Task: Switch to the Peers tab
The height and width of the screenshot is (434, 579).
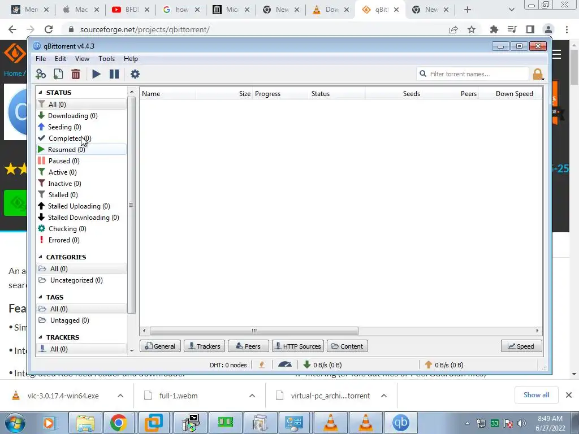Action: [x=248, y=346]
